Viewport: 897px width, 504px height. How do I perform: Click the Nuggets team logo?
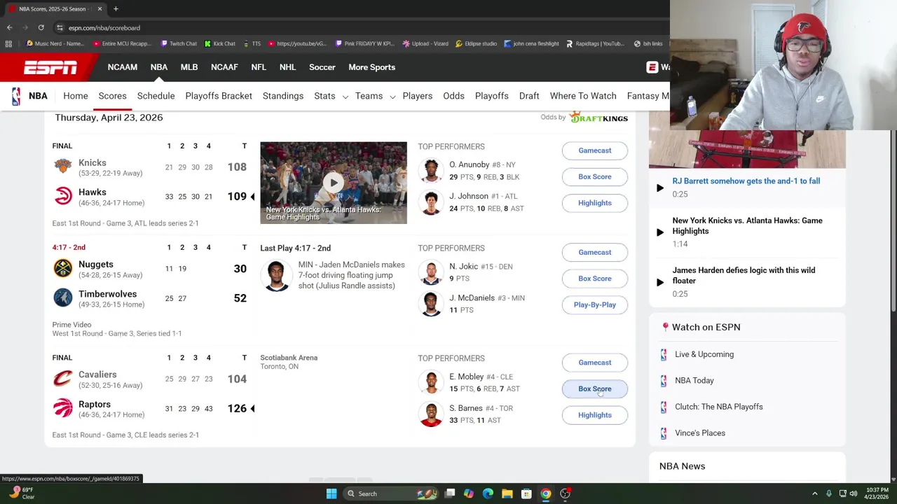click(63, 269)
